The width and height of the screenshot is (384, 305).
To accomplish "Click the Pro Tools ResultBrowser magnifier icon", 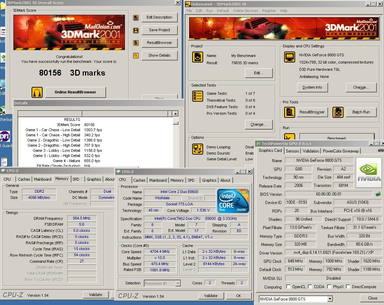I will (x=290, y=112).
